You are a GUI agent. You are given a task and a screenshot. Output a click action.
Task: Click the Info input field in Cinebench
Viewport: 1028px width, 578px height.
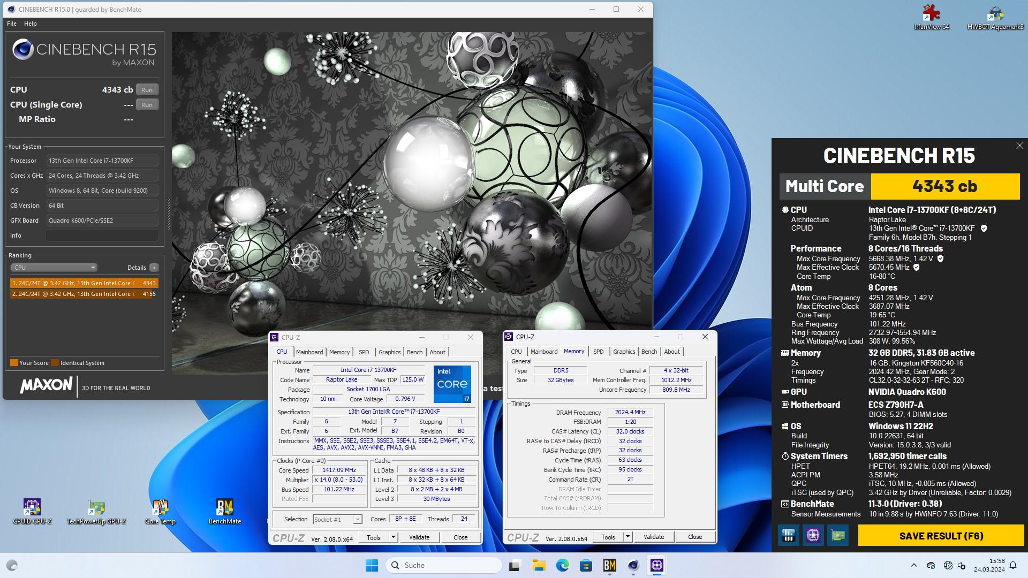tap(102, 235)
